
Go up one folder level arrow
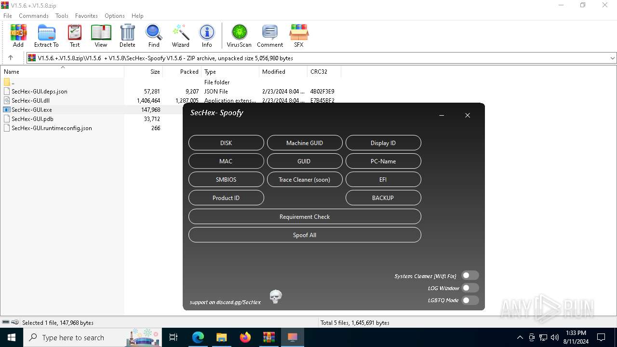tap(11, 58)
